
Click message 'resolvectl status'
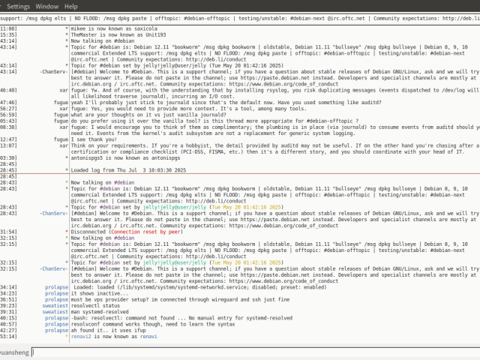coord(95,305)
